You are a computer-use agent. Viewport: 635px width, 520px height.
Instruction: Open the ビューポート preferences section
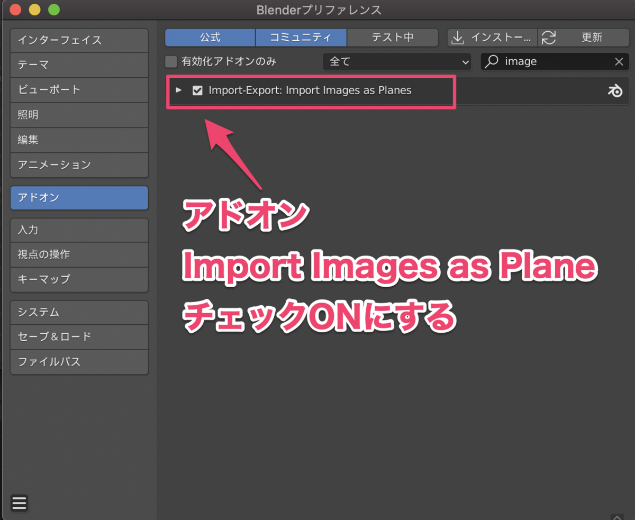coord(79,90)
